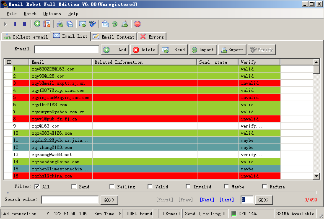Click the Add button
Image resolution: width=324 pixels, height=219 pixels.
point(115,50)
